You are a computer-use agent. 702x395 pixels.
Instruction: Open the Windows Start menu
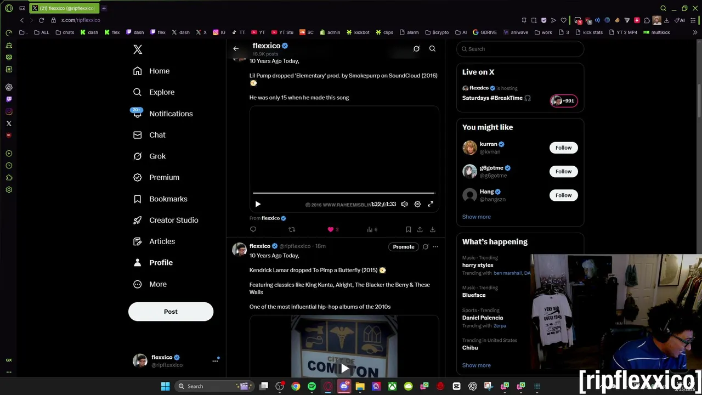tap(165, 386)
